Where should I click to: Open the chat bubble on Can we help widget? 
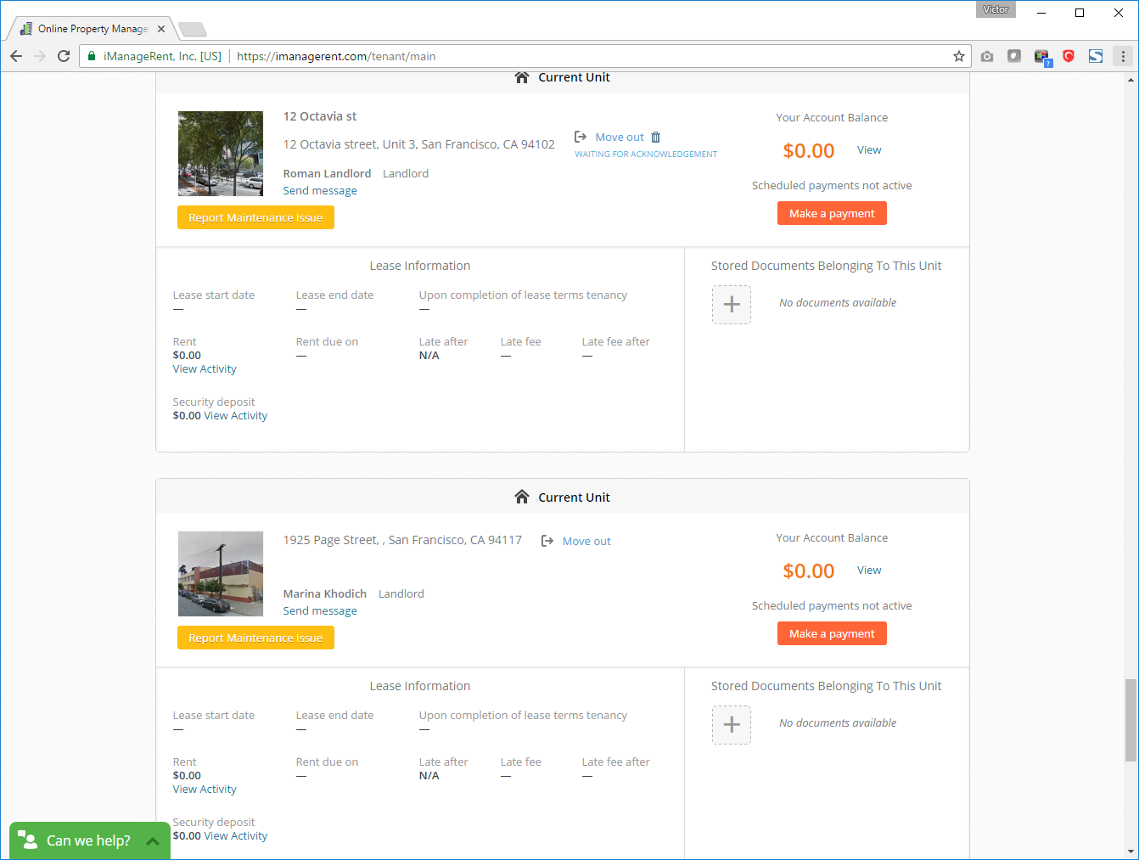pos(28,840)
